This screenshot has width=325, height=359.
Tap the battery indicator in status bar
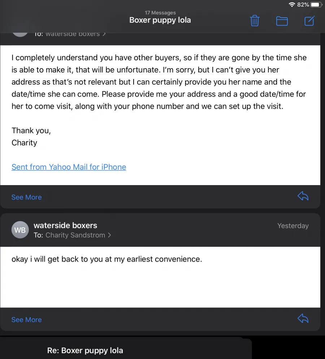316,5
